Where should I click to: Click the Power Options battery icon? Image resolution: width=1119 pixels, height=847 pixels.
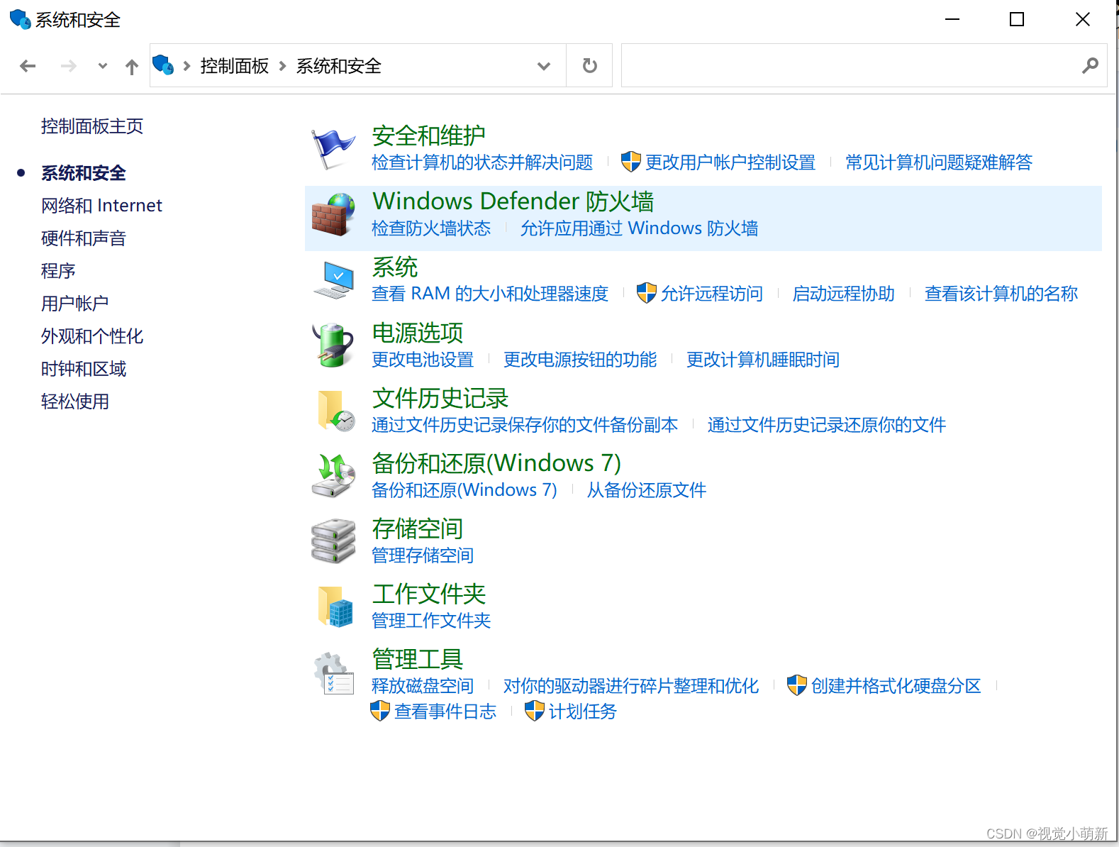(x=333, y=345)
